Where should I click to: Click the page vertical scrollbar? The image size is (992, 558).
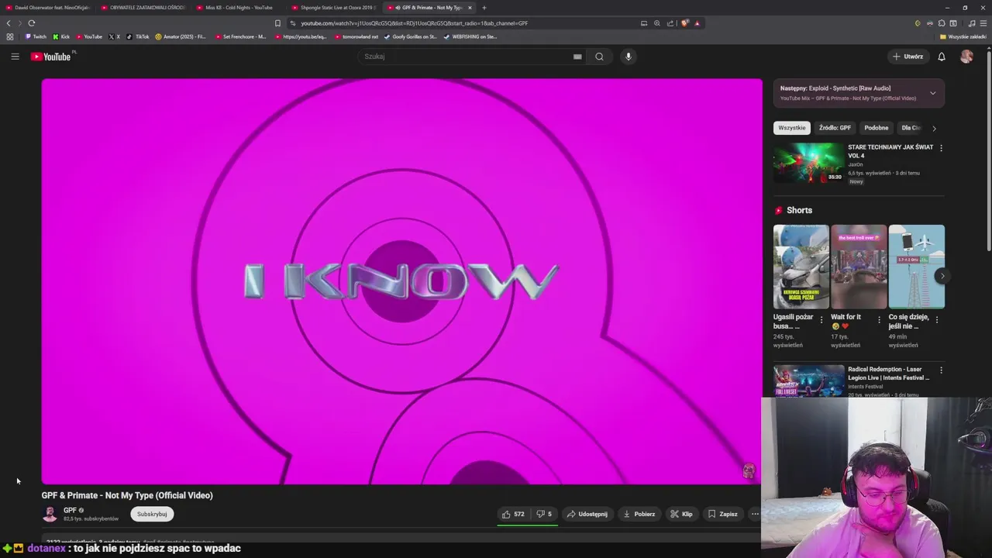988,151
